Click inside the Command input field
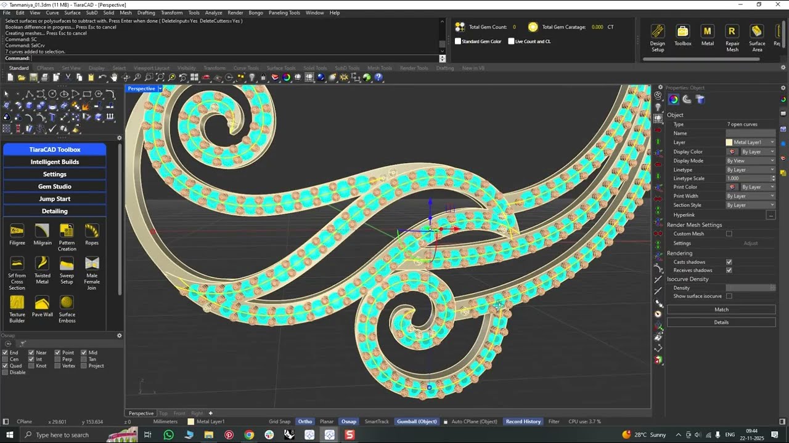The width and height of the screenshot is (789, 443). pos(234,58)
